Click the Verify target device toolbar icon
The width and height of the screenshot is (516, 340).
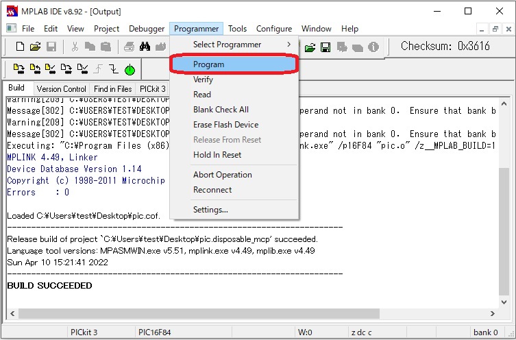click(50, 69)
